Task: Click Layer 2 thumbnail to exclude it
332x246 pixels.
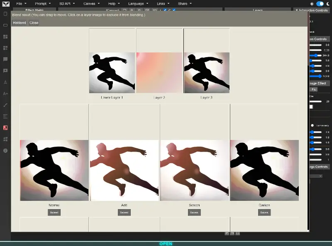Action: click(x=159, y=72)
